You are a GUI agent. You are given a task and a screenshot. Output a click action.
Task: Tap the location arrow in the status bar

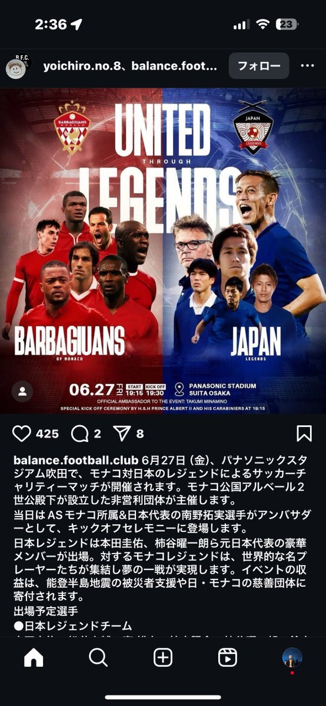(76, 24)
